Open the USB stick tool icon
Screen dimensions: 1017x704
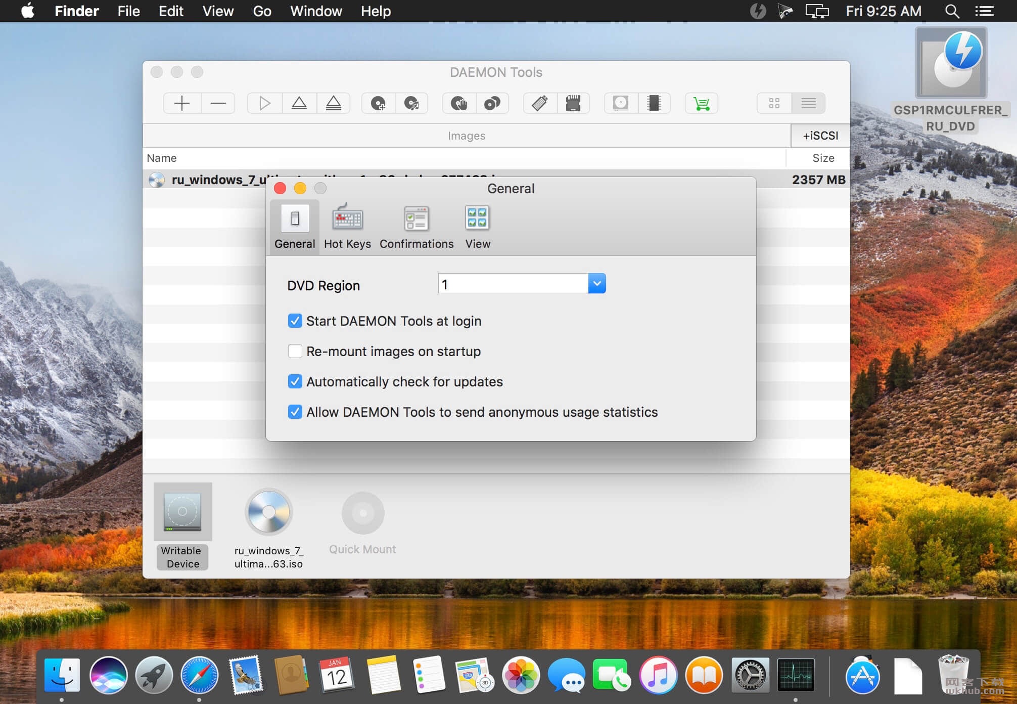[x=540, y=104]
